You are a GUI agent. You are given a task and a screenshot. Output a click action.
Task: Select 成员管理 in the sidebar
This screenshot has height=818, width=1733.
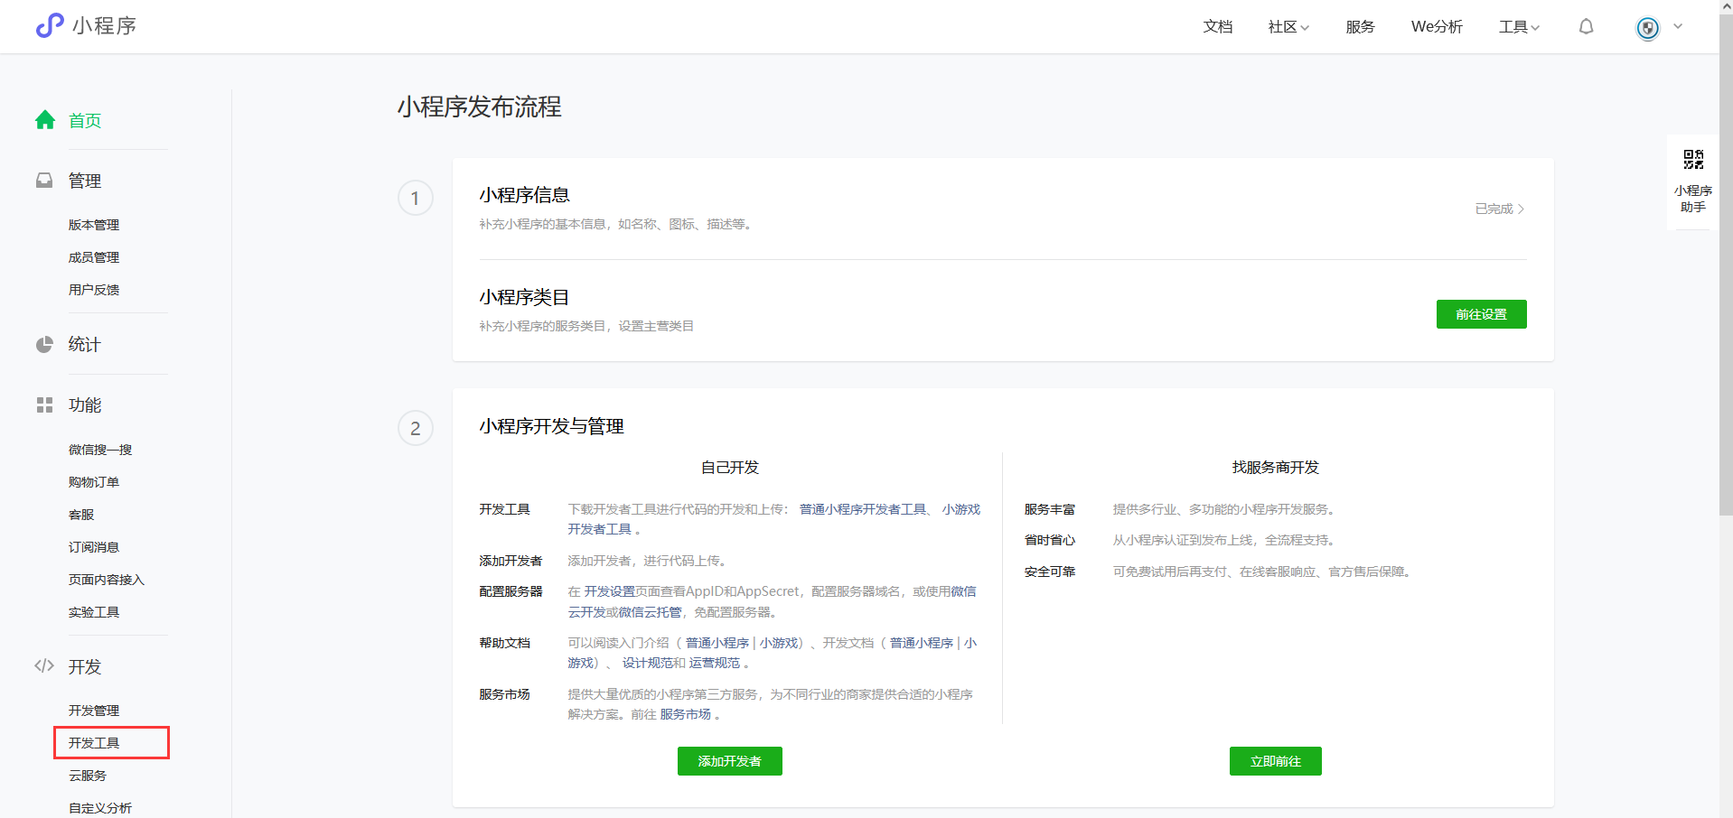(94, 257)
